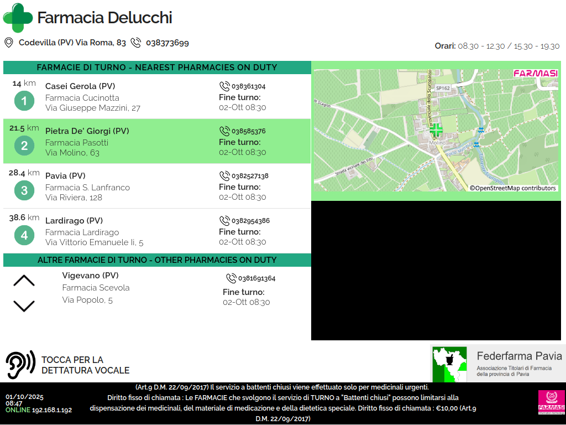Click the green pharmacy cross marker on map
Viewport: 566px width, 425px height.
click(x=436, y=130)
